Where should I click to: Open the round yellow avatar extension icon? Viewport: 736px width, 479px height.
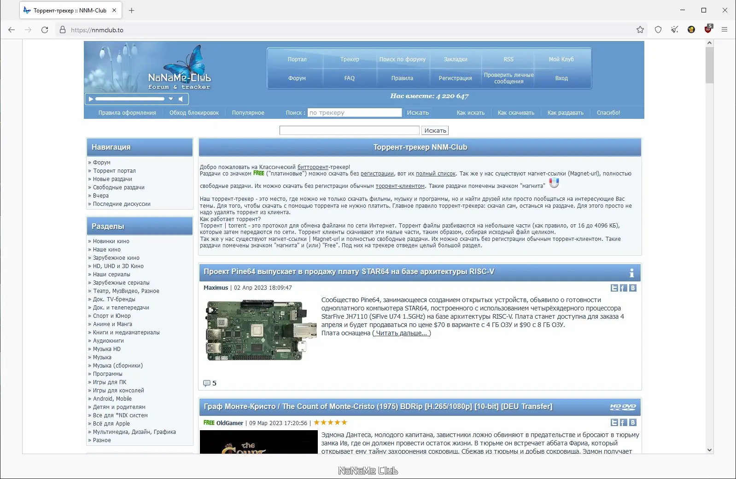pos(691,30)
